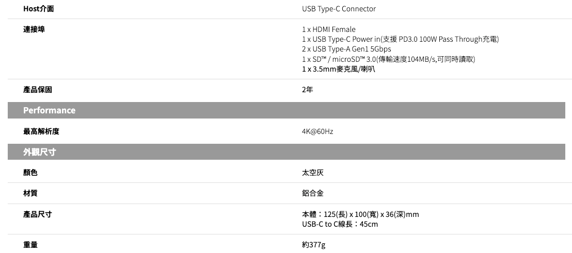Select the 連接埠 row label
The image size is (572, 253).
pos(34,29)
